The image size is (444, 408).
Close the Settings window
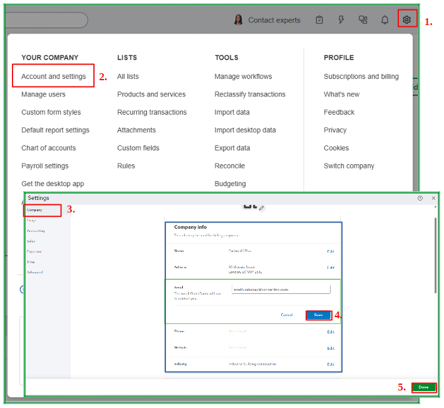[433, 198]
